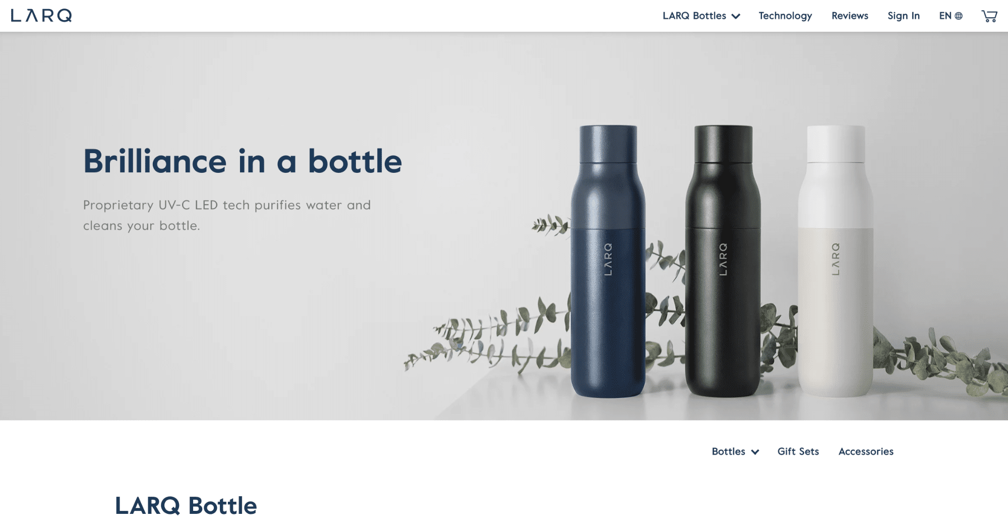Select the Accessories category tab
The width and height of the screenshot is (1008, 531).
pyautogui.click(x=866, y=451)
